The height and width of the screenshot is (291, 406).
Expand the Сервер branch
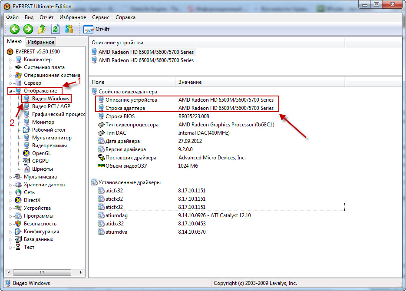(x=10, y=83)
